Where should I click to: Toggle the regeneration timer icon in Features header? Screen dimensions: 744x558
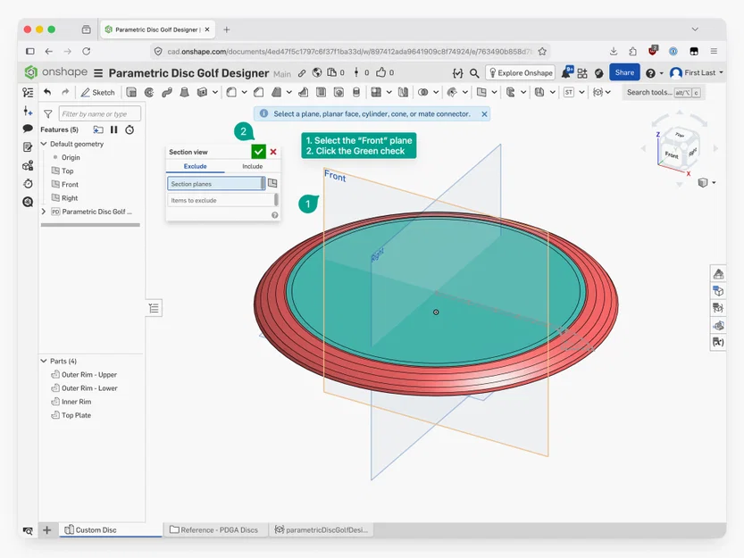(x=130, y=129)
